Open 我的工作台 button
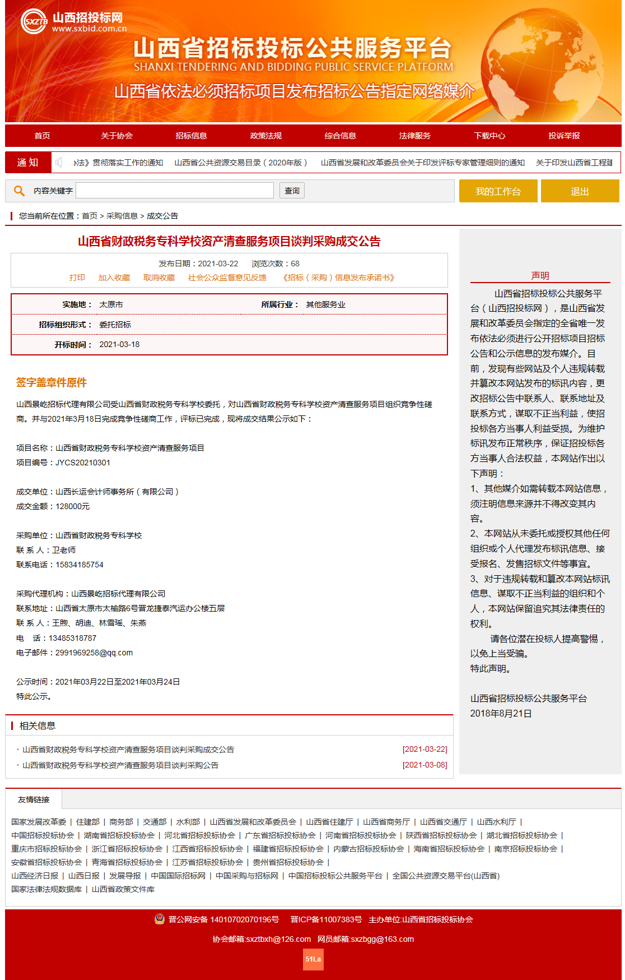Viewport: 625px width, 980px height. tap(498, 191)
